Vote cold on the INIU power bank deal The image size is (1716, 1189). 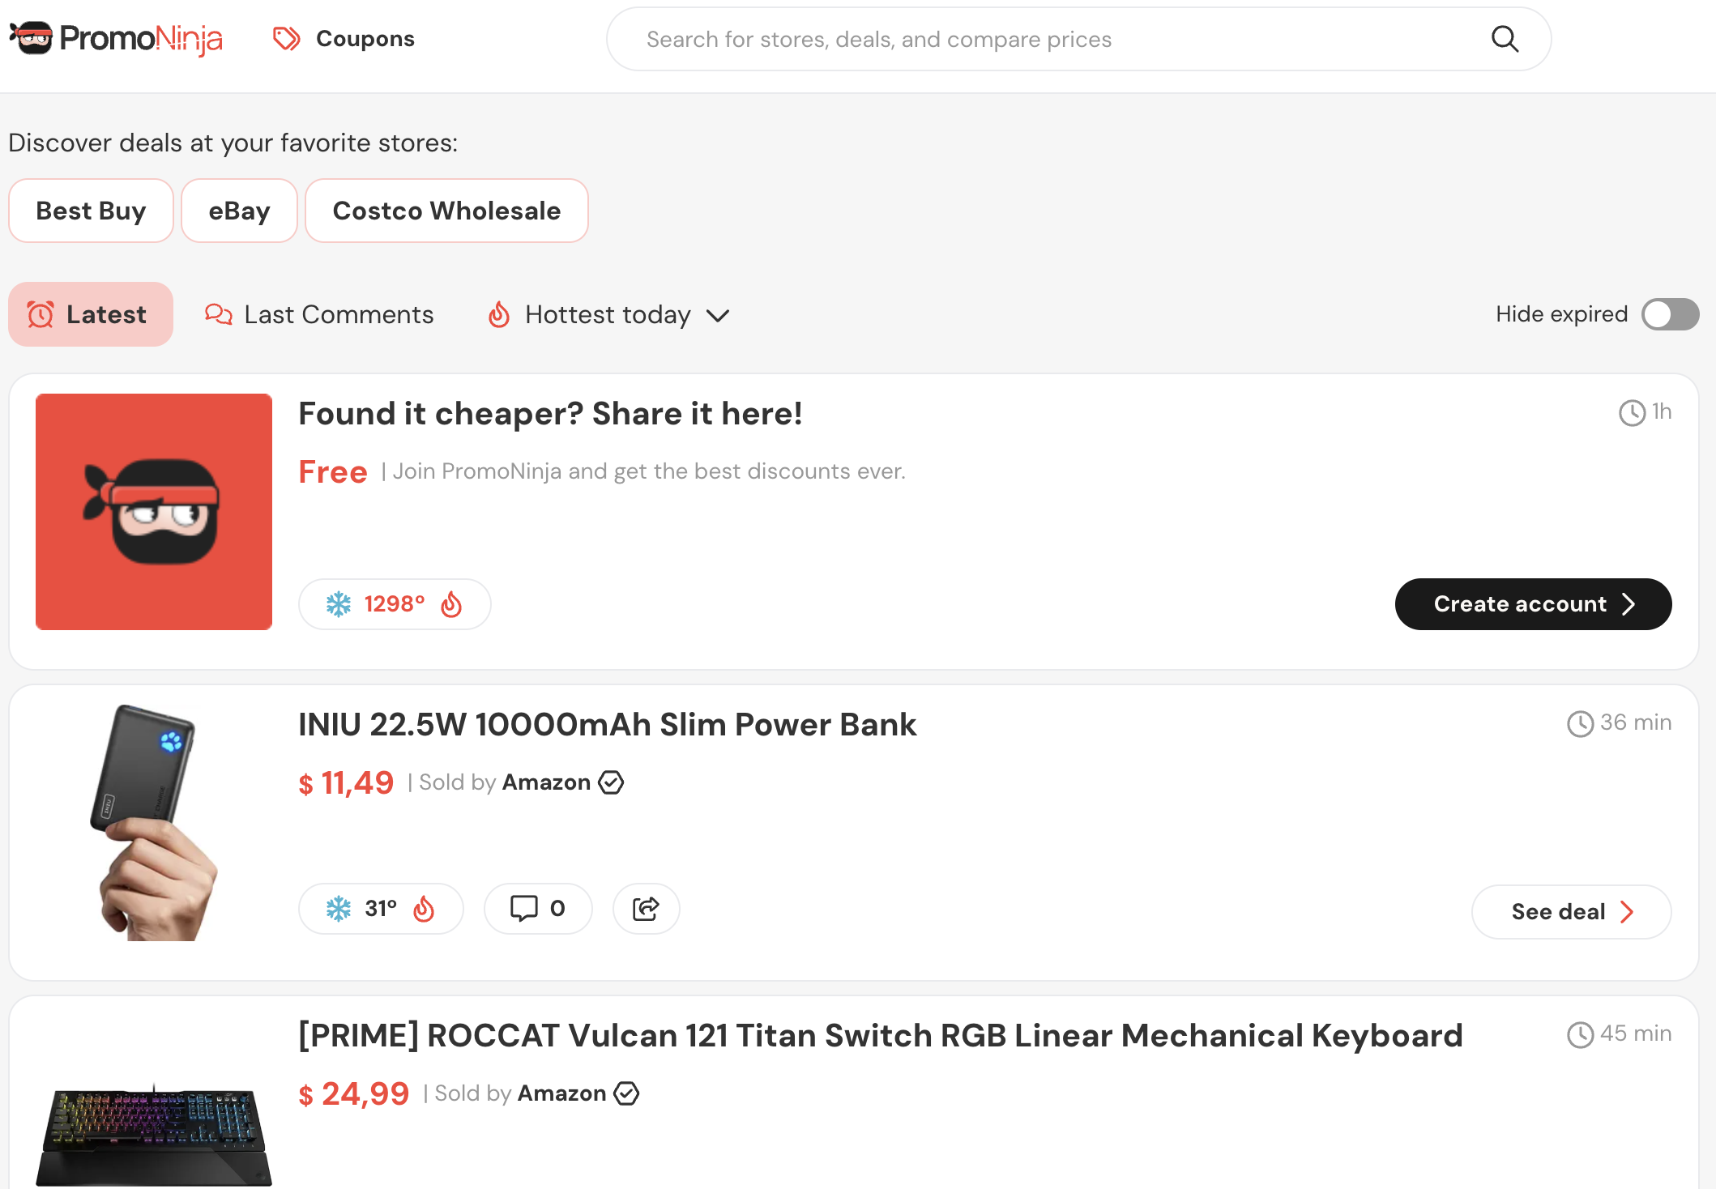pos(339,909)
